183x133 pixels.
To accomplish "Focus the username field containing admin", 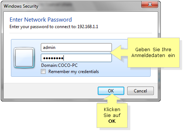I will click(x=76, y=47).
